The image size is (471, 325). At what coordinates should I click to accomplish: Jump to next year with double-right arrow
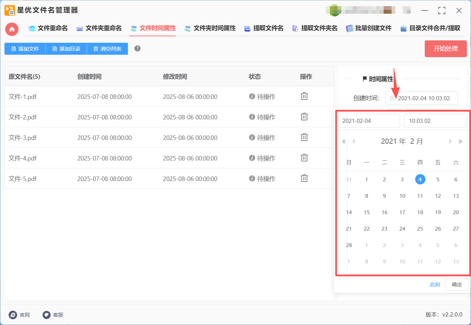coord(460,142)
